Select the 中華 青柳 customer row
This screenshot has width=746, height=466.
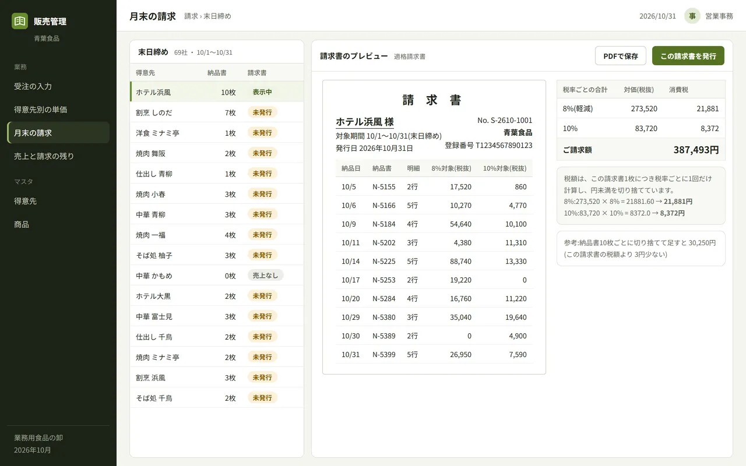(217, 214)
